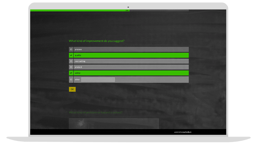Click the 50% progress bar label
The height and width of the screenshot is (147, 253).
pyautogui.click(x=127, y=10)
